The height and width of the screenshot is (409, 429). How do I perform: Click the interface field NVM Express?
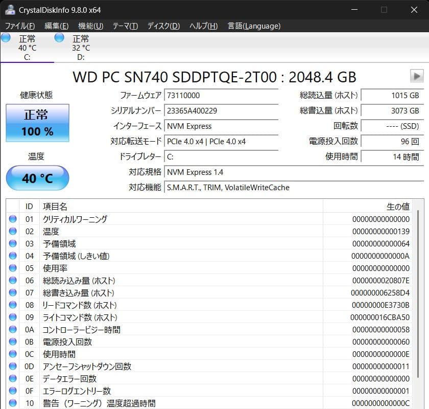pyautogui.click(x=221, y=126)
